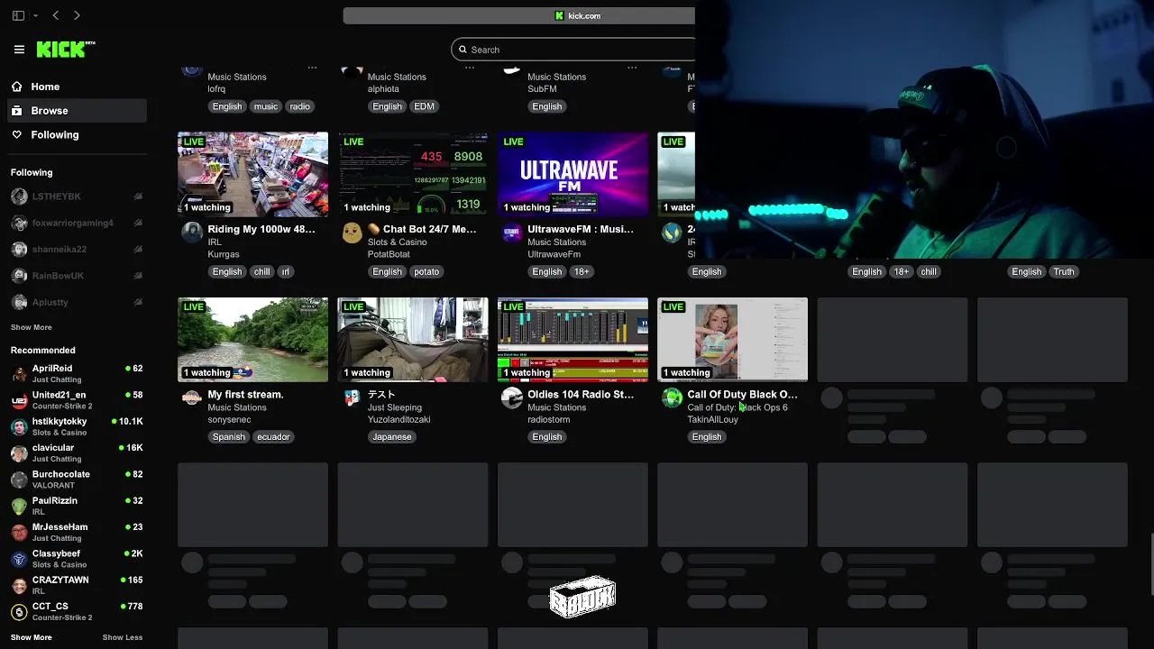Screen dimensions: 1154x649
Task: Open Call Of Duty Black Ops thumbnail
Action: click(732, 340)
